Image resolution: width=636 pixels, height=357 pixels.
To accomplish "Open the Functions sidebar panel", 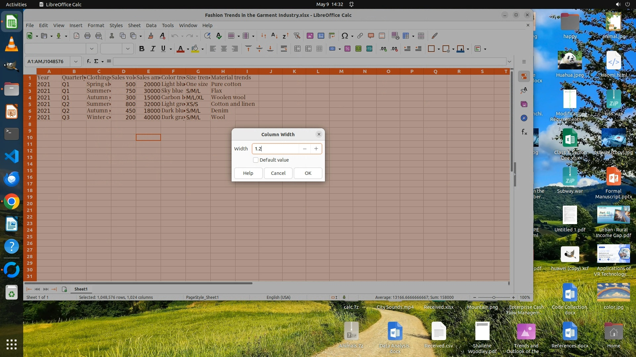I will pyautogui.click(x=524, y=132).
